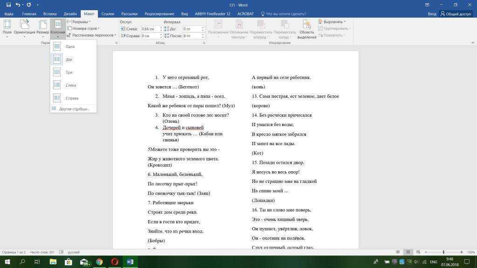Click the Opera icon in the taskbar
This screenshot has height=268, width=477.
coord(115,262)
